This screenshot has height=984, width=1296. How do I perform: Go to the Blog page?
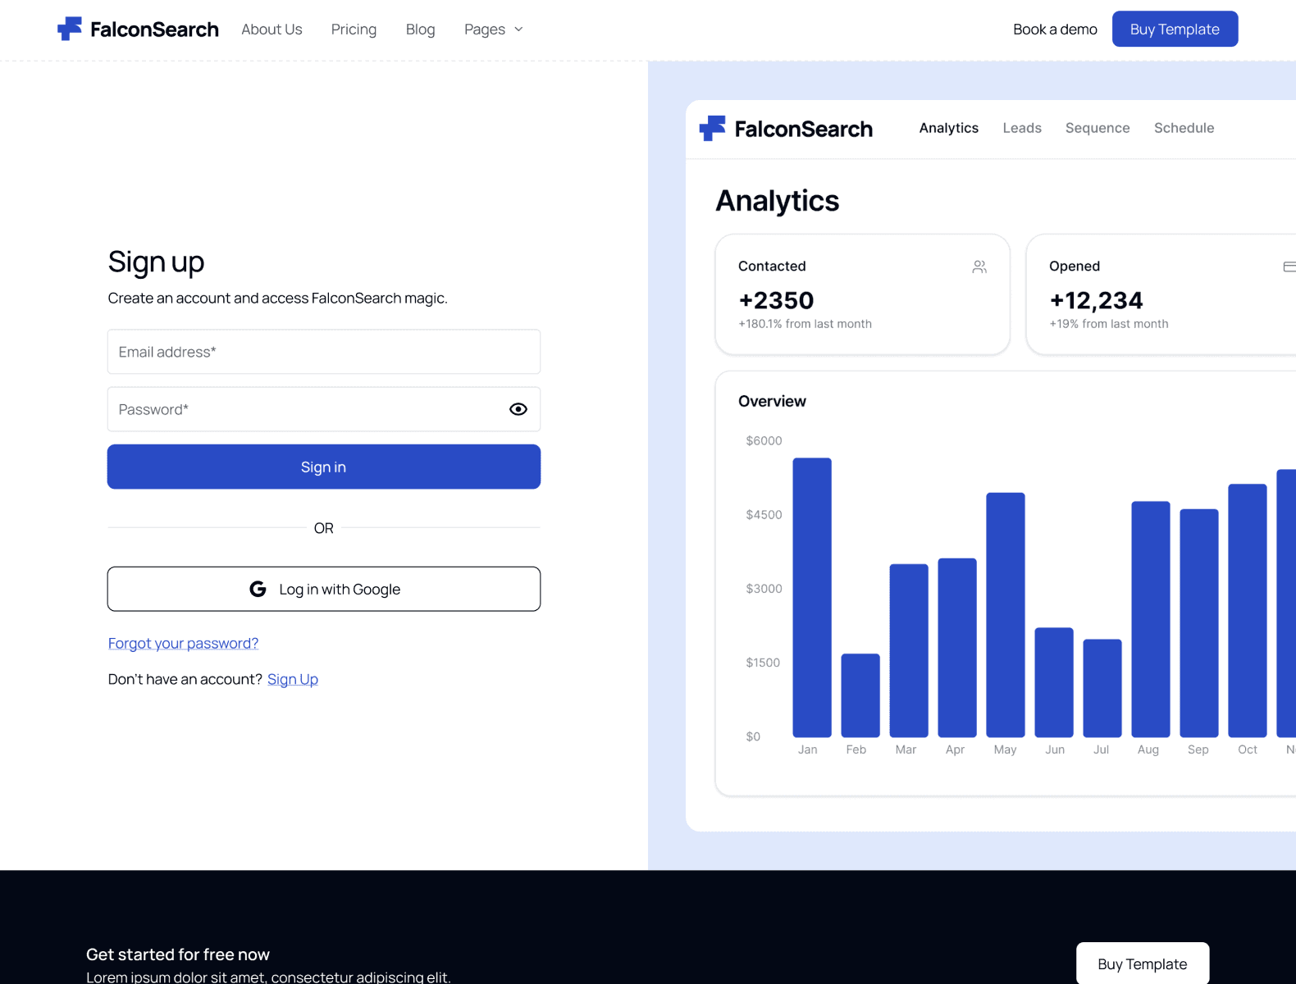(x=420, y=30)
